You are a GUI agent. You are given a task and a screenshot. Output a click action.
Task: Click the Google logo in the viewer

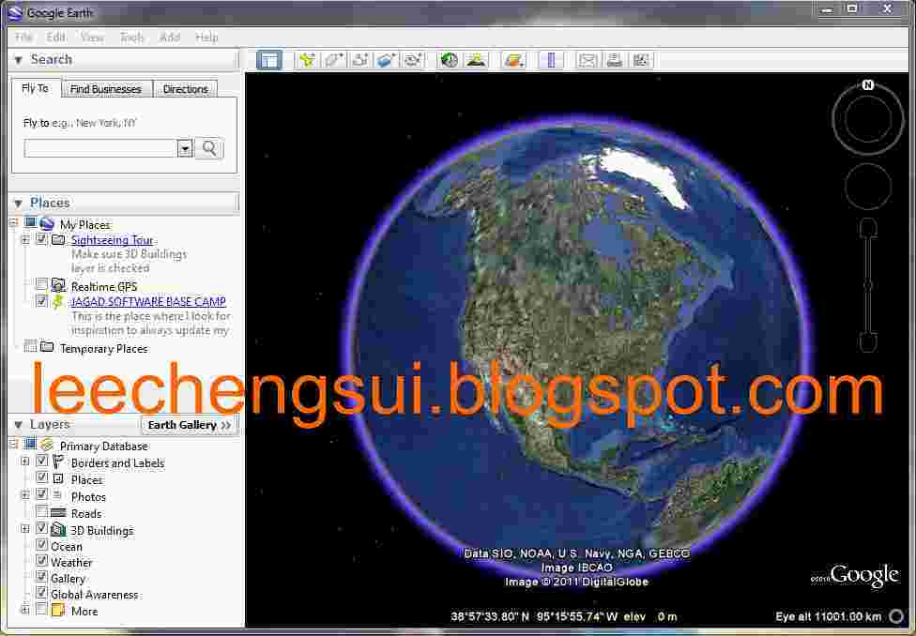pyautogui.click(x=864, y=576)
